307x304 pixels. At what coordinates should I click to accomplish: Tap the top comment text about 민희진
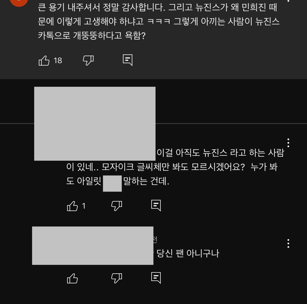pos(159,21)
